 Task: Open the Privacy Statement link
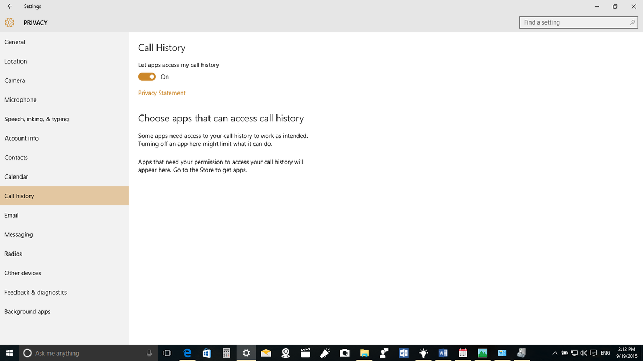click(161, 93)
